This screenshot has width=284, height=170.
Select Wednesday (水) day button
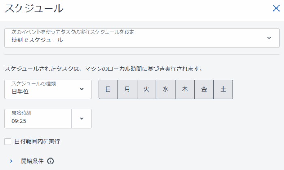(x=166, y=89)
